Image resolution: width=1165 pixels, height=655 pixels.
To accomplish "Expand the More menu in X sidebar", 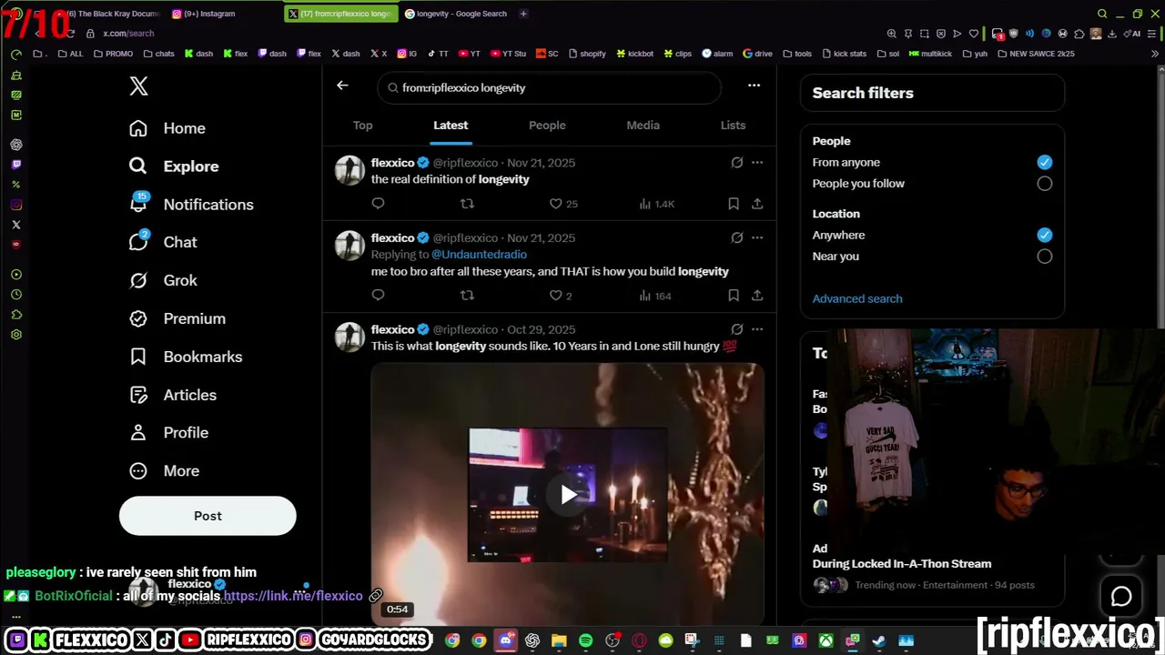I will pyautogui.click(x=164, y=471).
